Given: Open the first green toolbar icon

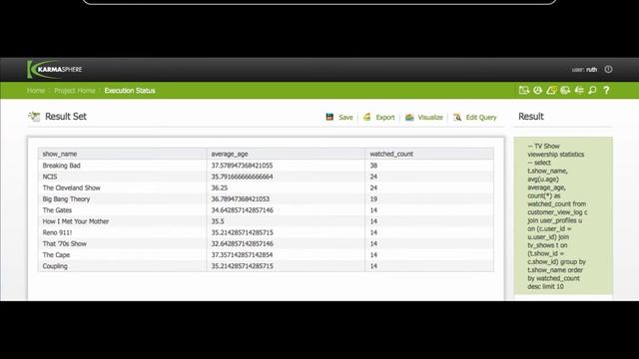Looking at the screenshot, I should [x=524, y=90].
